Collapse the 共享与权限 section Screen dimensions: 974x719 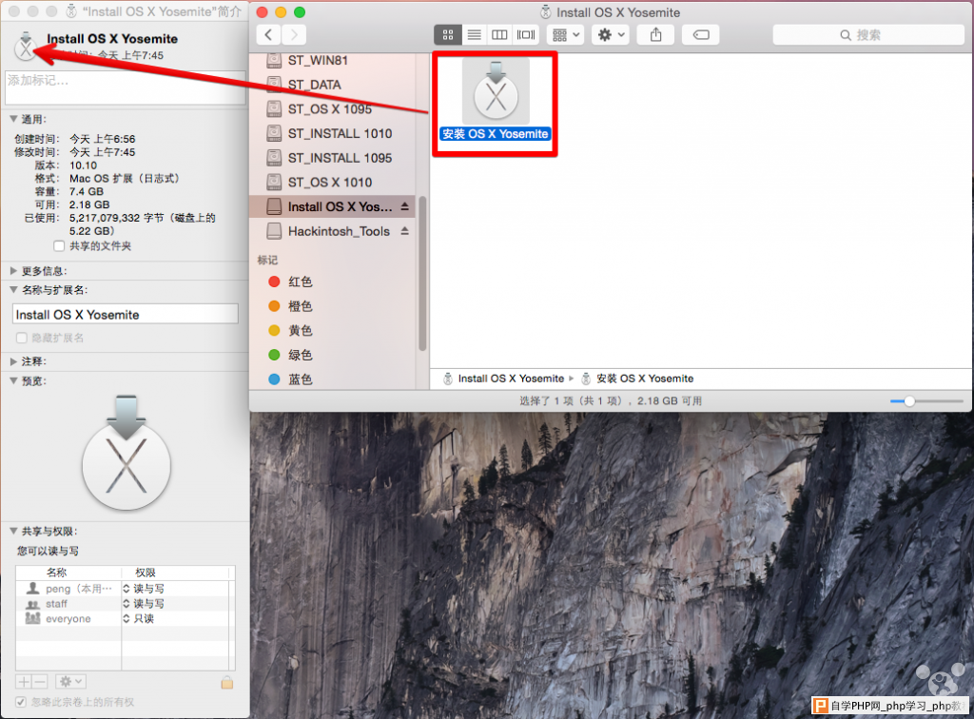[x=13, y=531]
